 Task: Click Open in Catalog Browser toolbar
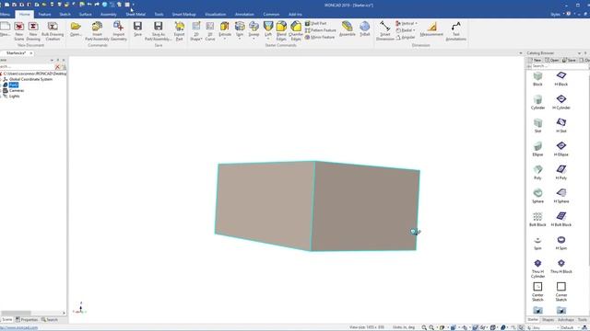552,60
